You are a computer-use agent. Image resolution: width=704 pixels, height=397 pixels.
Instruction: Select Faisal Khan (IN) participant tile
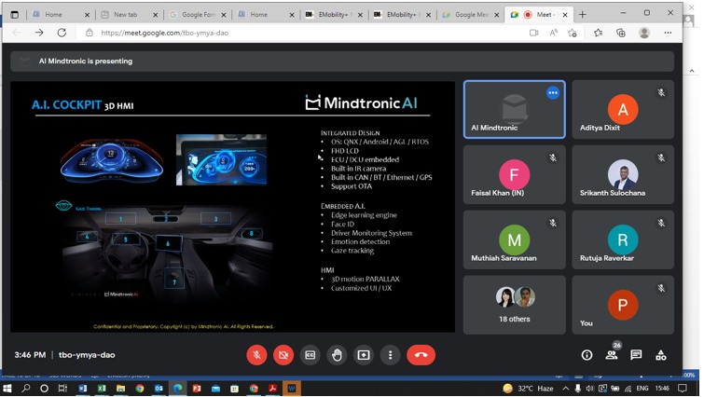(514, 174)
